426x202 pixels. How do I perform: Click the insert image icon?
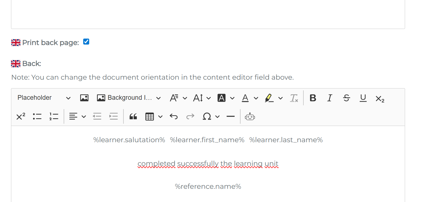[84, 98]
